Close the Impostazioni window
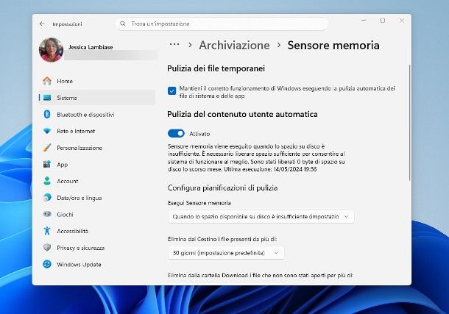The width and height of the screenshot is (449, 314). point(402,21)
